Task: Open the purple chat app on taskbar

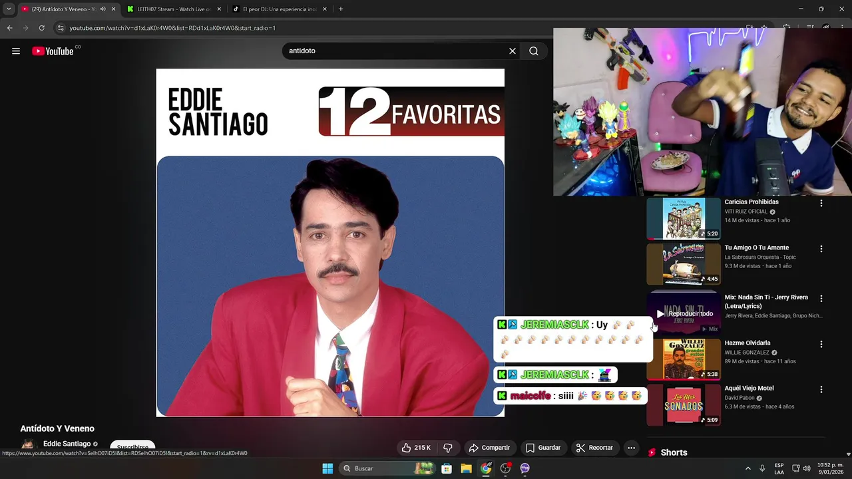Action: click(525, 468)
